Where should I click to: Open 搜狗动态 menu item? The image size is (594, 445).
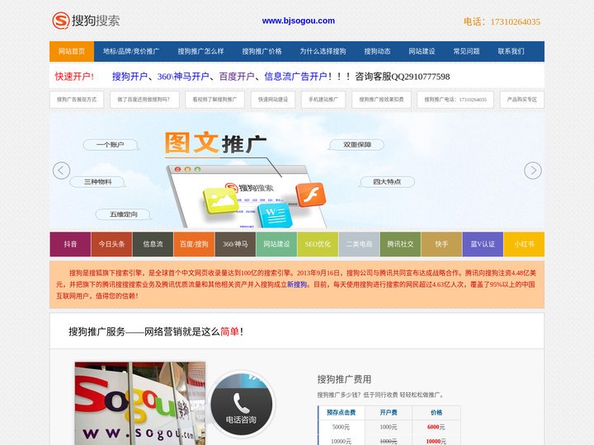click(377, 51)
